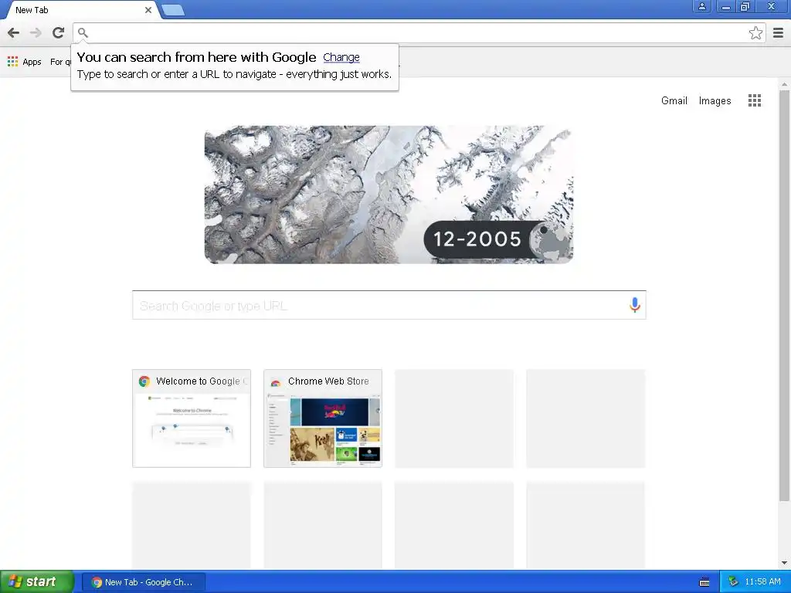Open the Windows Start menu
This screenshot has height=593, width=791.
tap(37, 582)
